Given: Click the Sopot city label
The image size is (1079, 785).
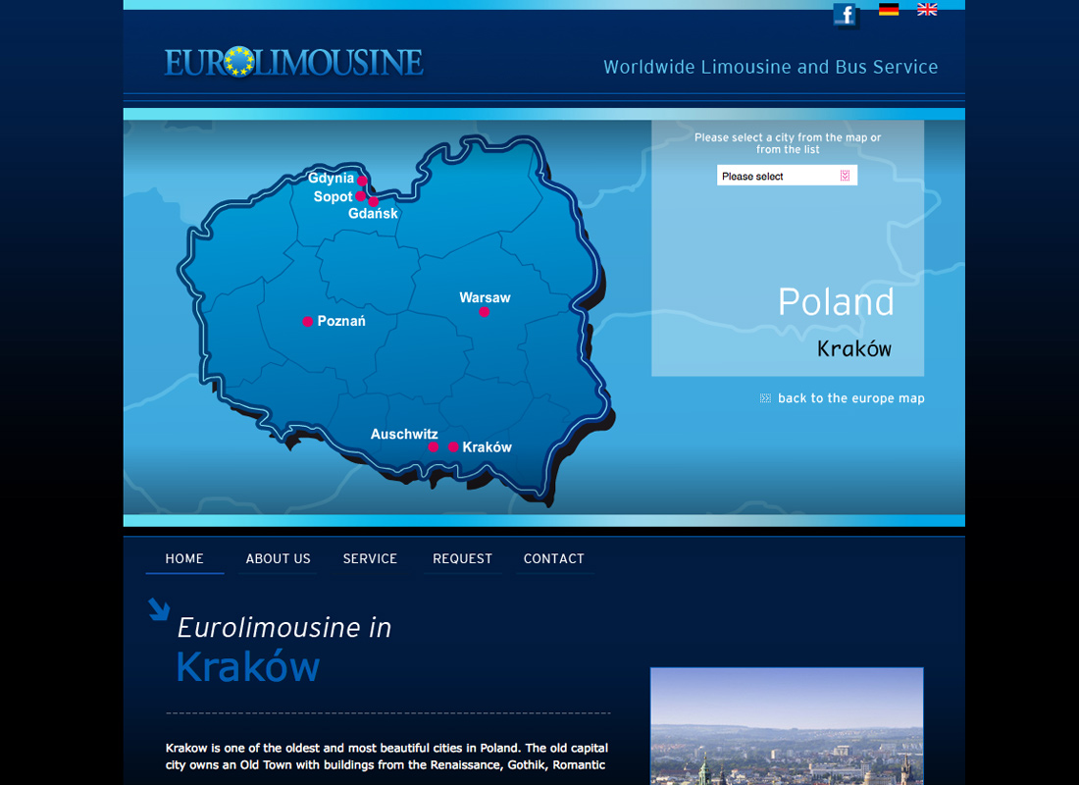Looking at the screenshot, I should [x=334, y=196].
